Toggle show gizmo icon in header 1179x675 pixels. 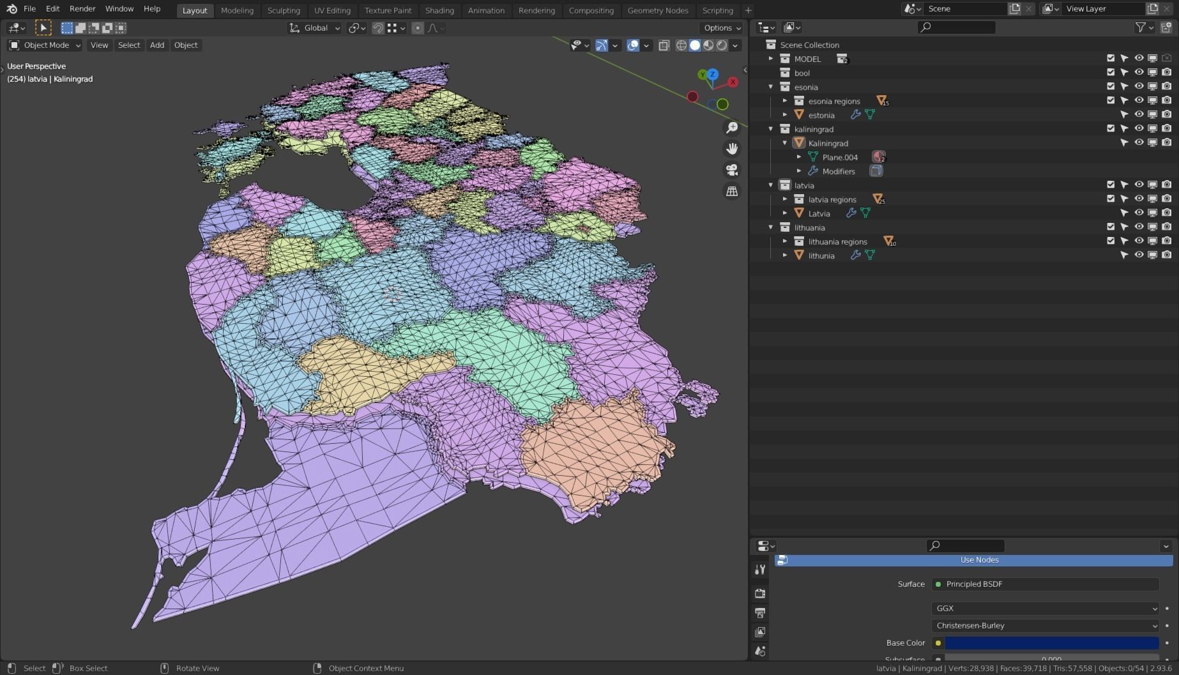pyautogui.click(x=601, y=45)
